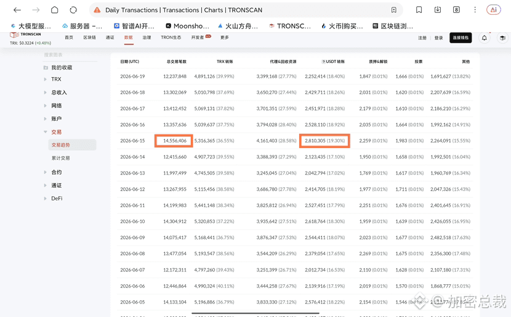Open the 服务器 bookmark
The height and width of the screenshot is (317, 511).
click(82, 26)
